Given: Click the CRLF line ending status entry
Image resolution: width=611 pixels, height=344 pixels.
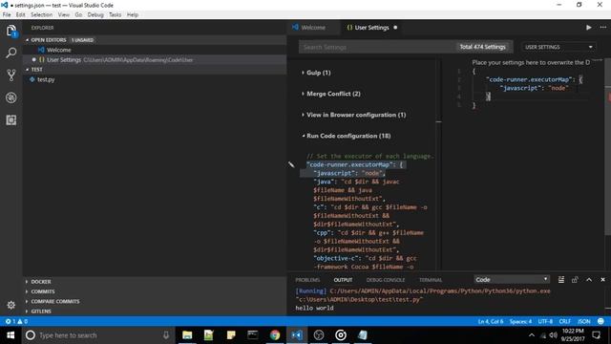Looking at the screenshot, I should (564, 321).
